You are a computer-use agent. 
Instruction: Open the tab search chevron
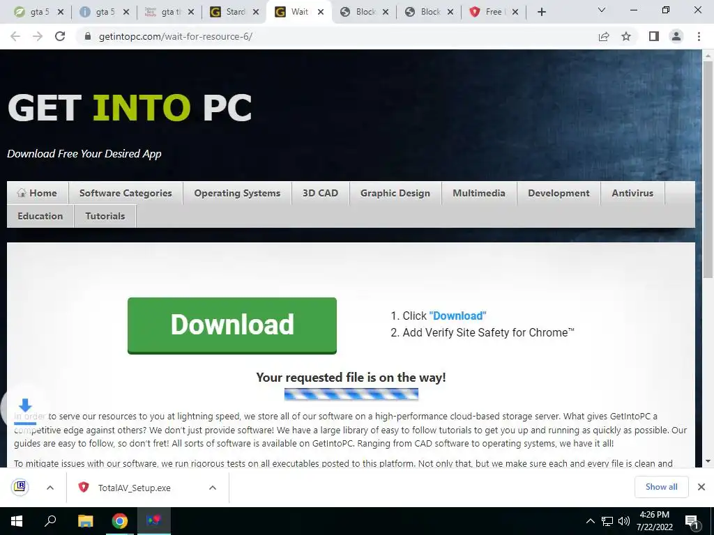602,10
